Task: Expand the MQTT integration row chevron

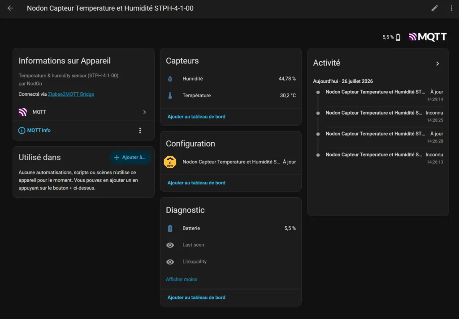Action: tap(144, 112)
